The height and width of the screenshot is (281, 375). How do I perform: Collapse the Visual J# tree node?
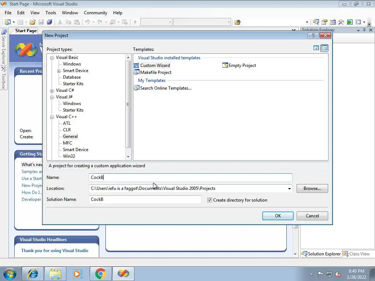point(52,97)
